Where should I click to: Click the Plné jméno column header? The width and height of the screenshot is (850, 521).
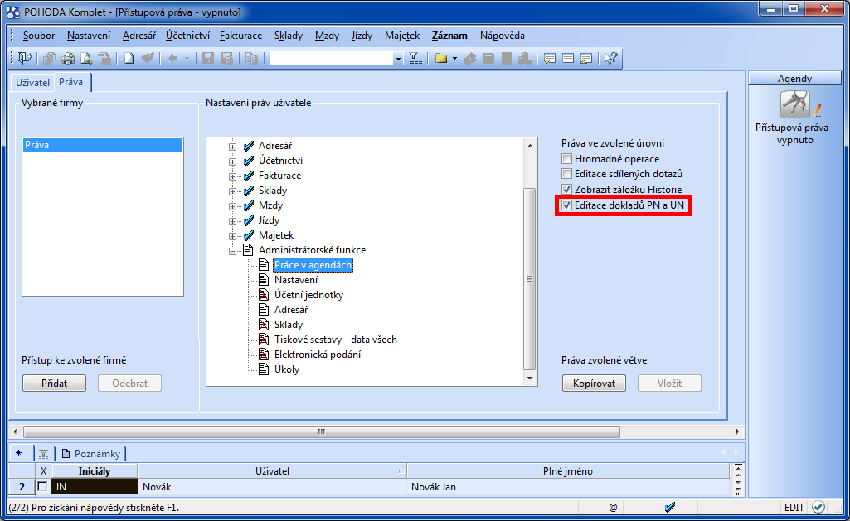tap(567, 471)
